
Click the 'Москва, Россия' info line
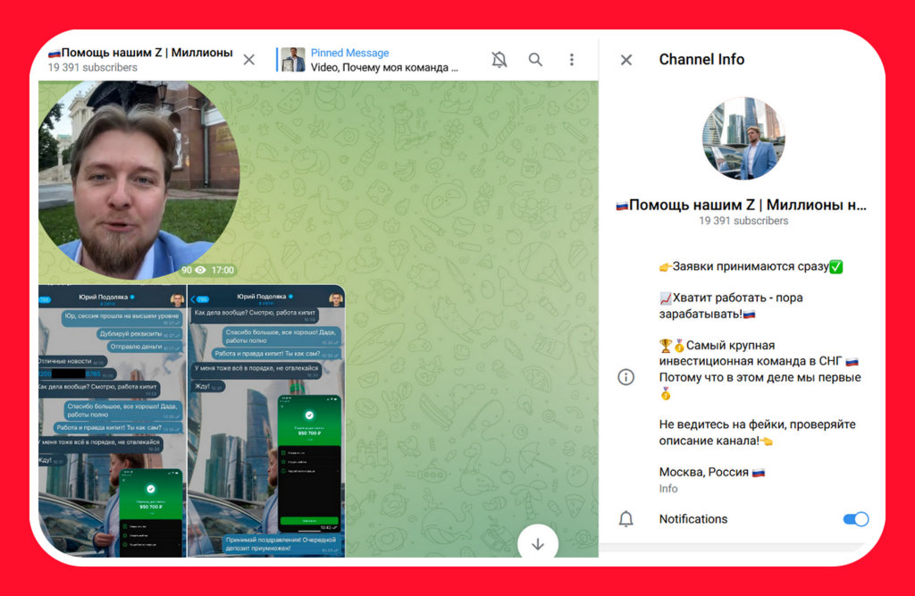point(711,472)
